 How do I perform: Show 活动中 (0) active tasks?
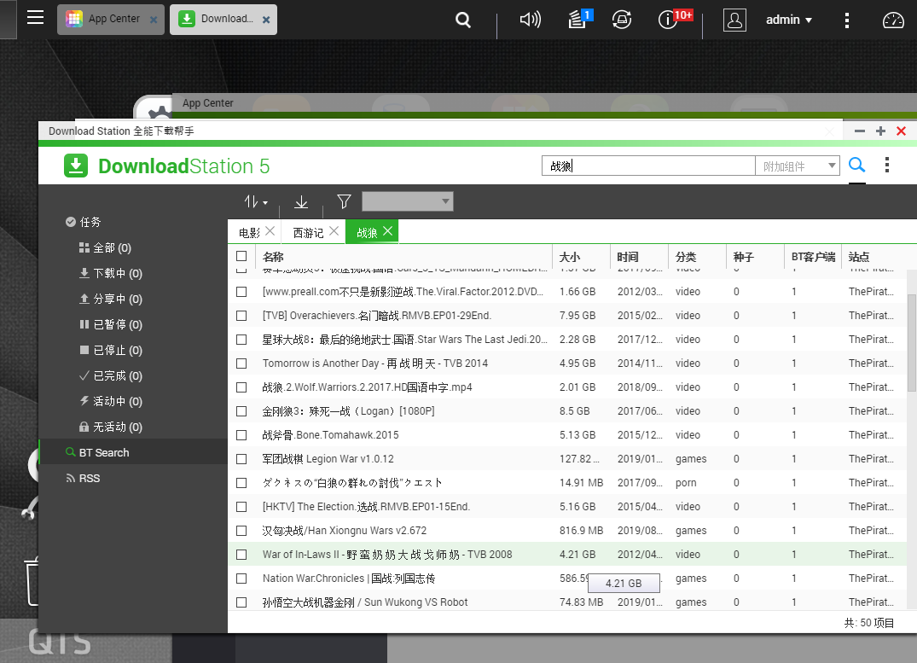pyautogui.click(x=111, y=401)
